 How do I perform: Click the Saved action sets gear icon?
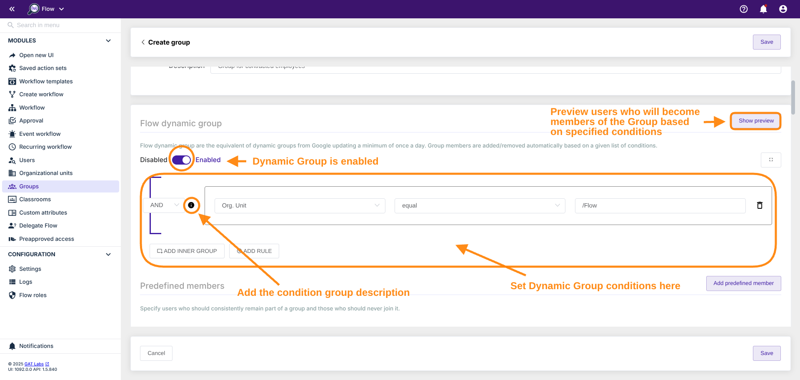coord(12,68)
